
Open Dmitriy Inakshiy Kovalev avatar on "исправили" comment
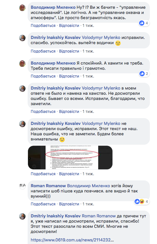pos(22,38)
